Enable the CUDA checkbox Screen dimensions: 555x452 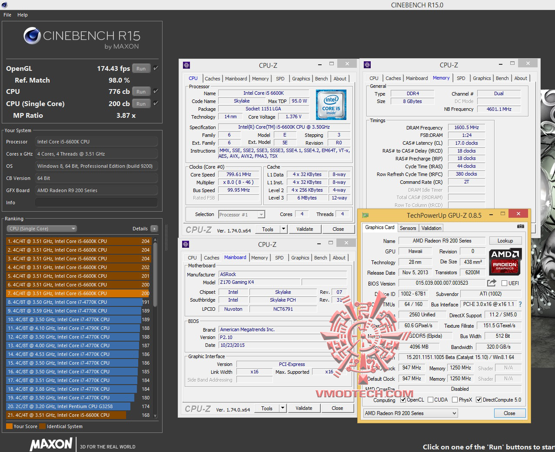pos(430,400)
